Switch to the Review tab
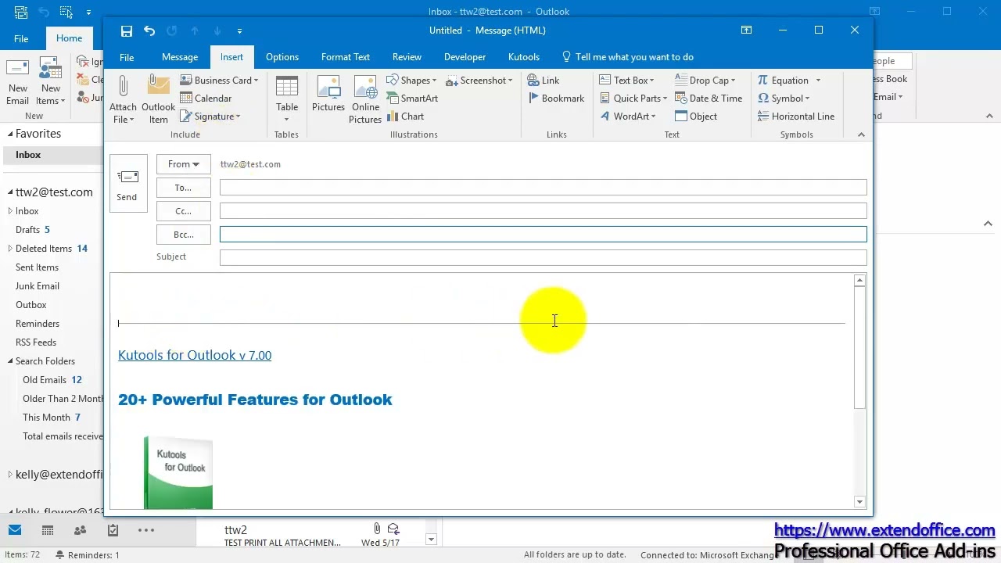This screenshot has height=563, width=1001. [x=407, y=57]
